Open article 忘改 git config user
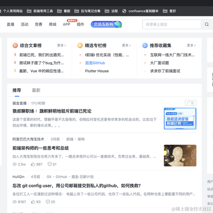213x213 pixels. click(x=76, y=185)
